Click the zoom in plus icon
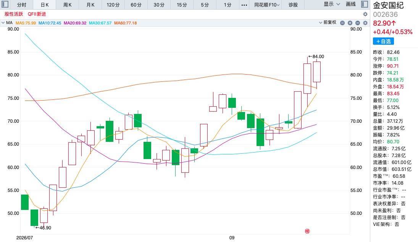The width and height of the screenshot is (418, 242). pos(350,23)
